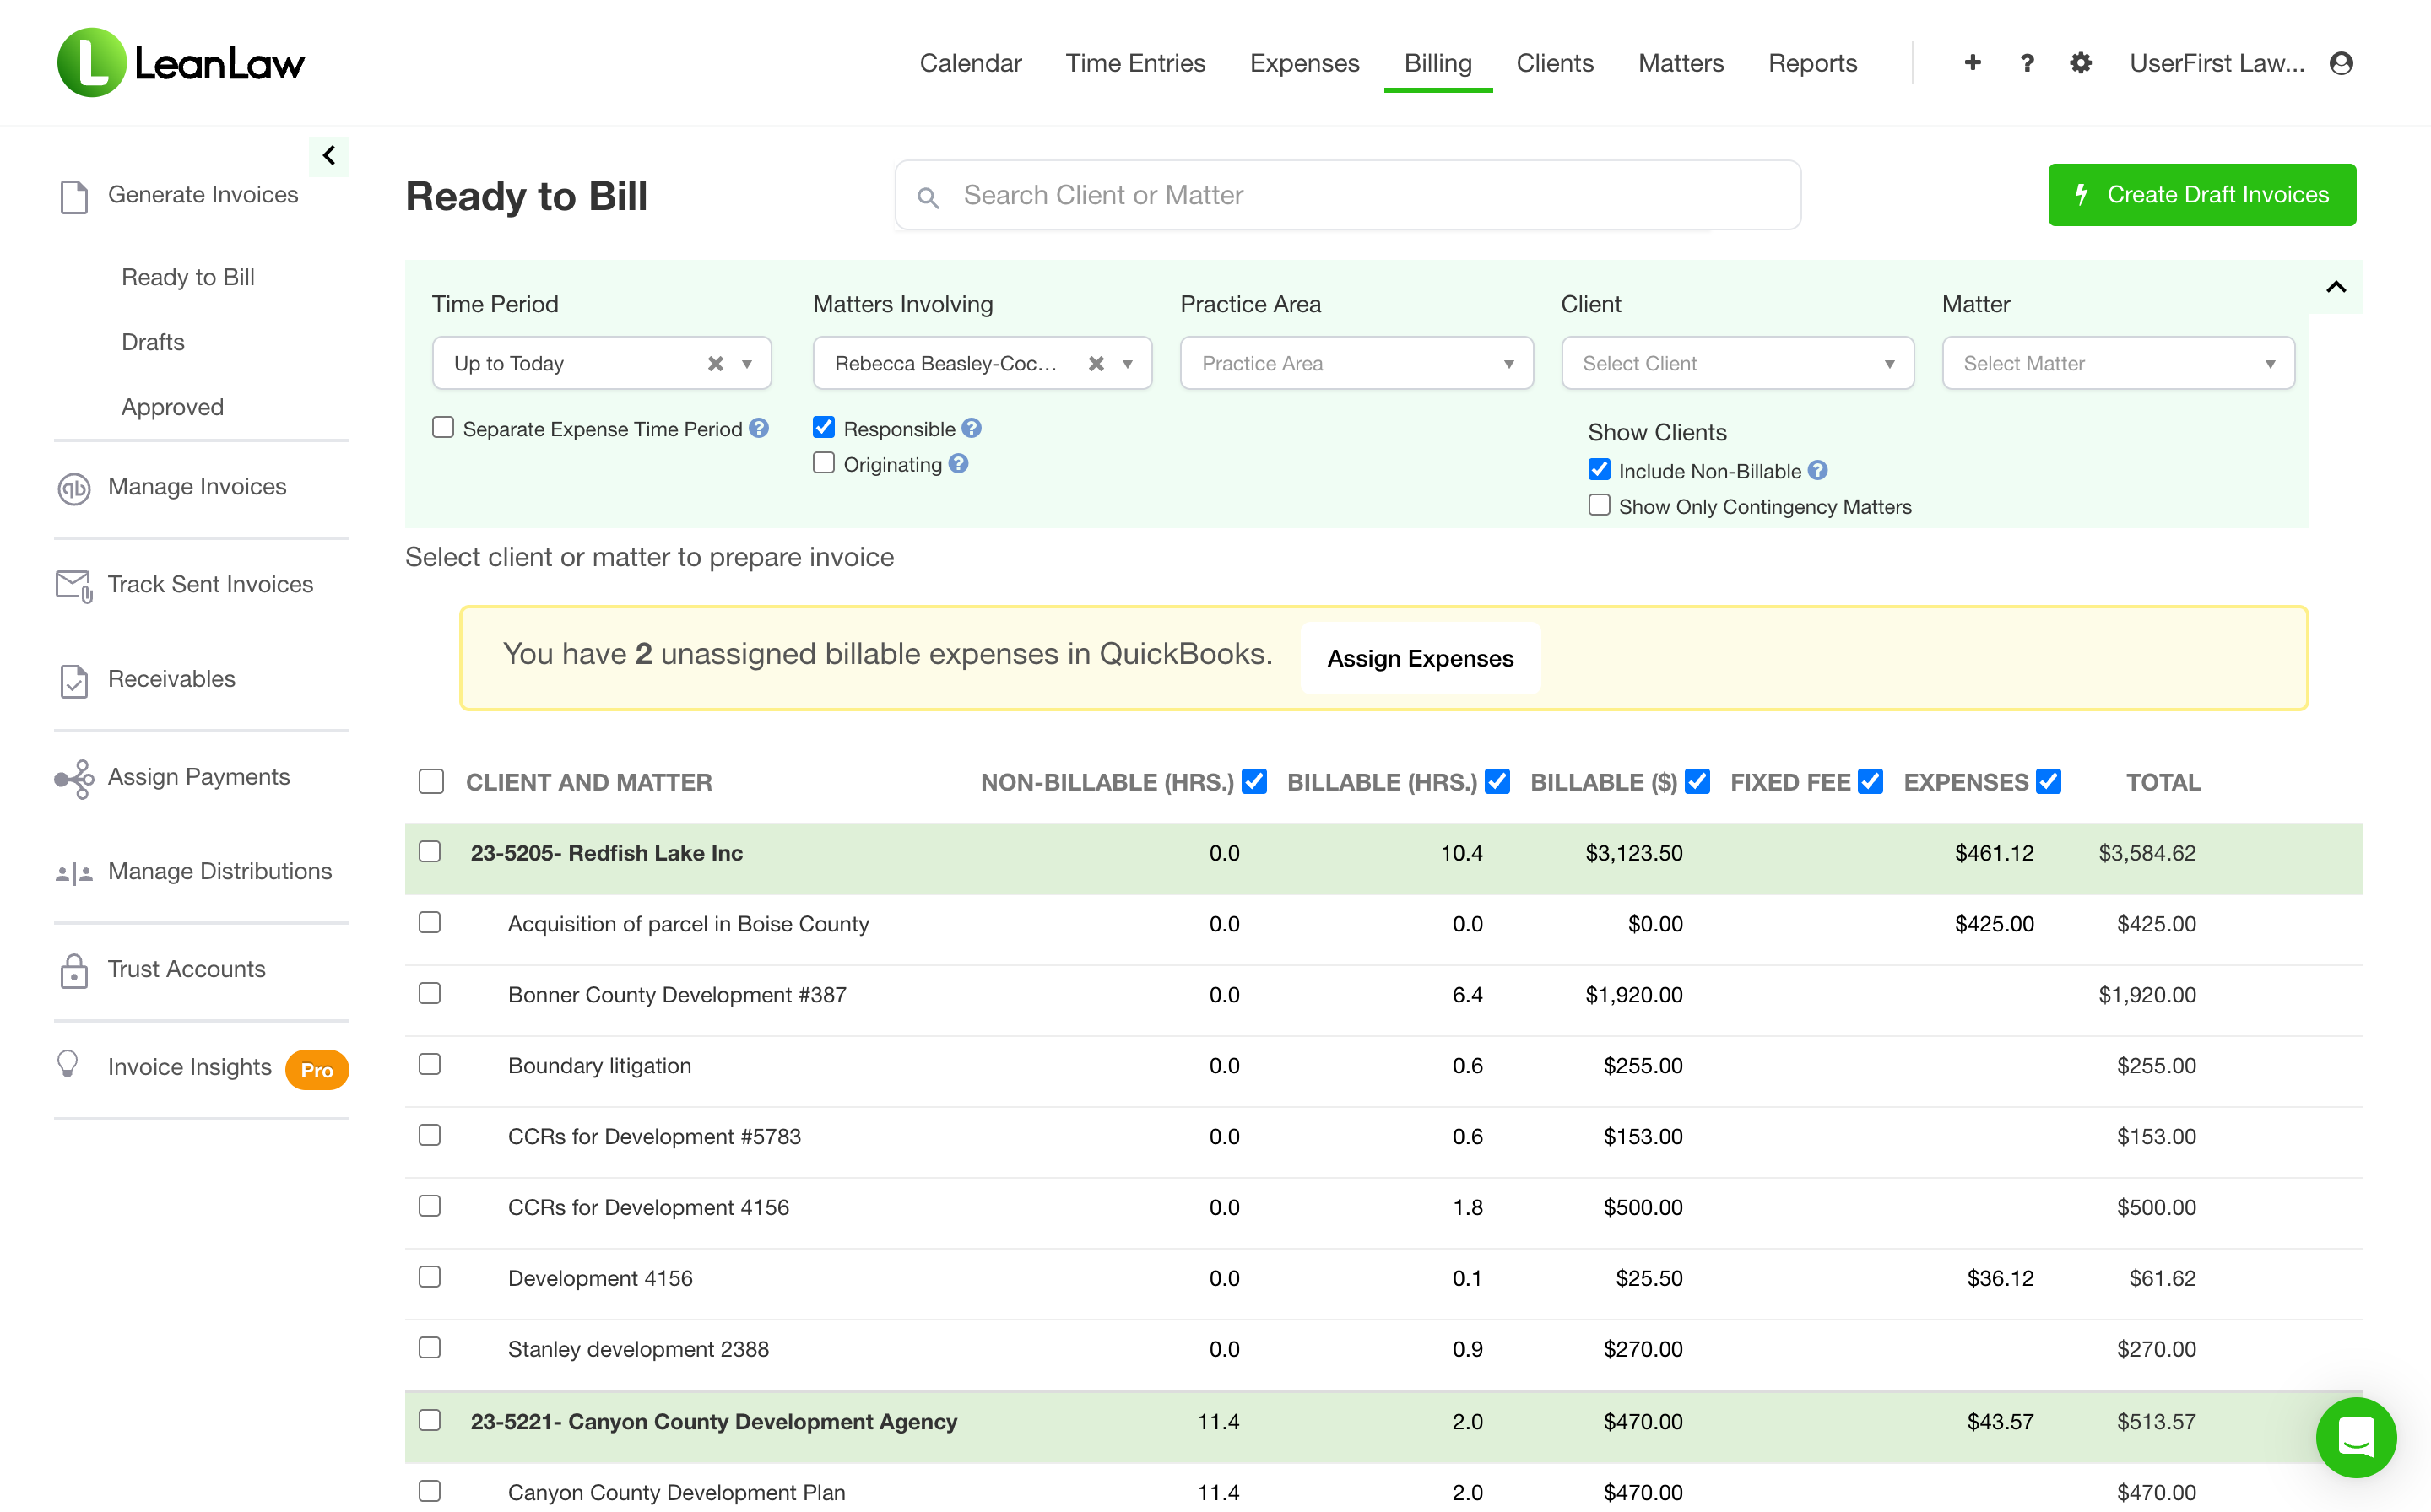Toggle the Non-Billable (Hrs.) column checkbox
This screenshot has width=2431, height=1512.
pyautogui.click(x=1254, y=782)
